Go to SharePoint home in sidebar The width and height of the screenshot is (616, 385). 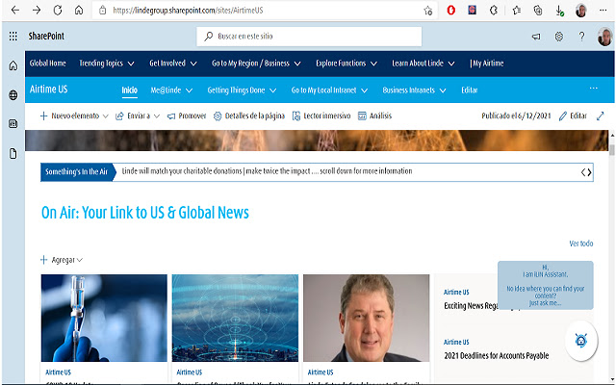(x=13, y=65)
